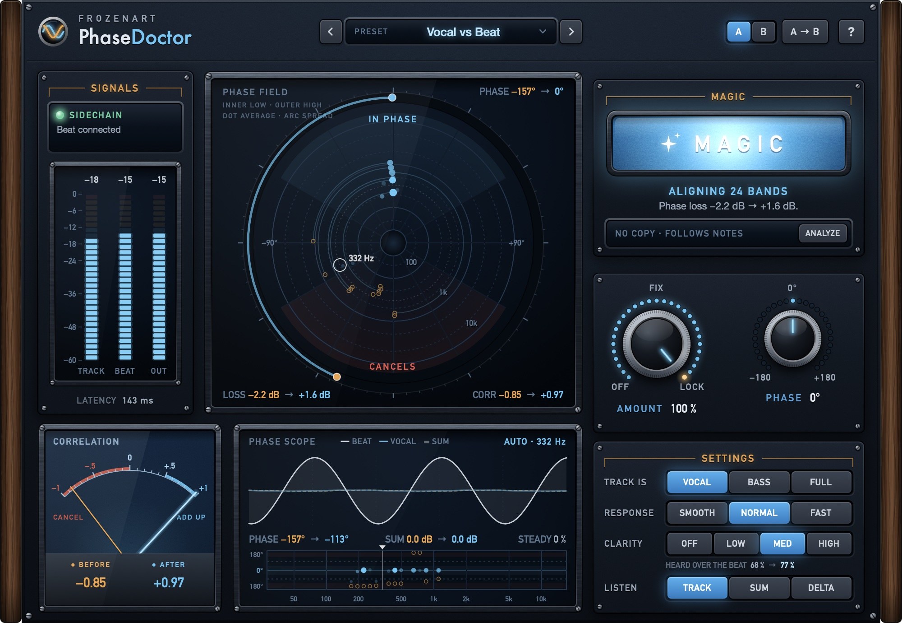Click the sparkle icon on Magic button
Image resolution: width=902 pixels, height=623 pixels.
point(669,143)
